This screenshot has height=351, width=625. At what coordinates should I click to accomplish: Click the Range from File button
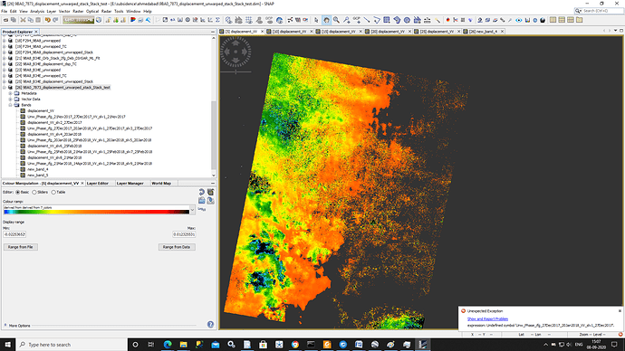click(x=21, y=247)
